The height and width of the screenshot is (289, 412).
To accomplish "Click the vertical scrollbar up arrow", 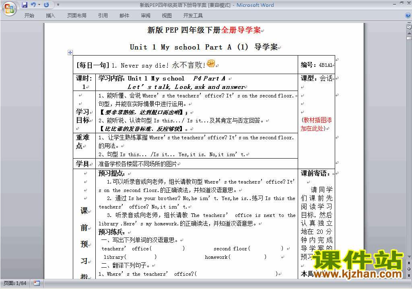I will click(409, 33).
